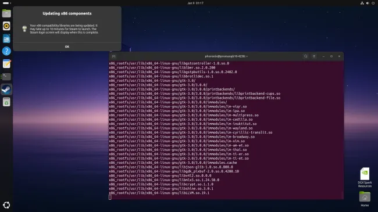Click the libmlx5.so.1.24.50.0 line
This screenshot has width=378, height=212.
pos(164,180)
